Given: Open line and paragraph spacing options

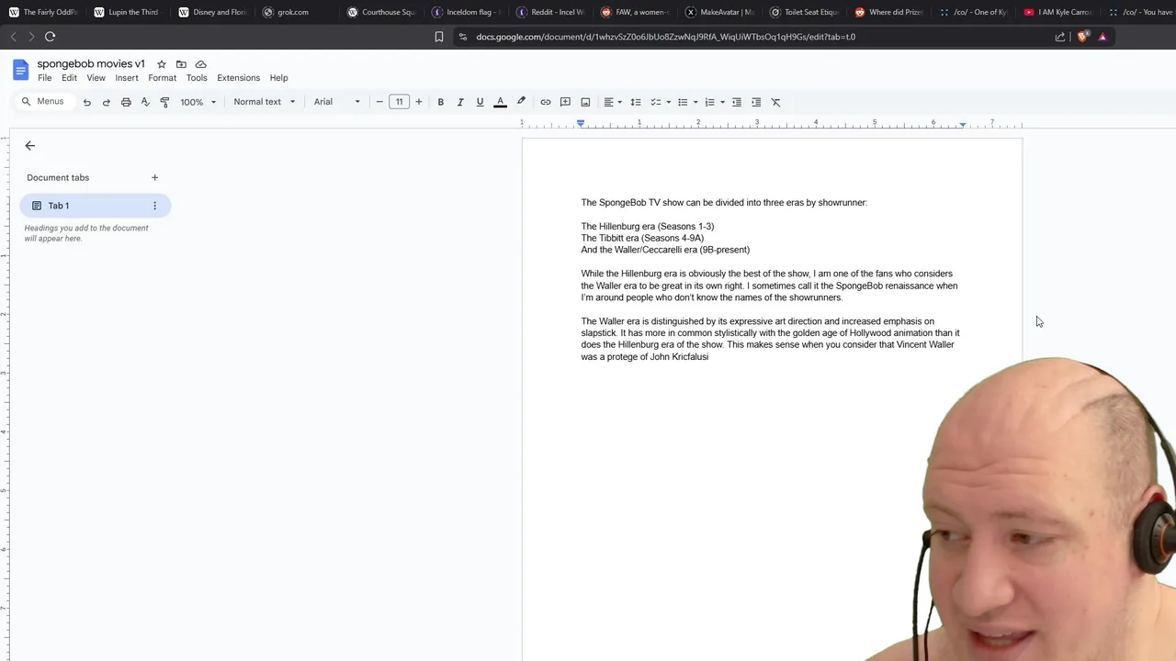Looking at the screenshot, I should 636,102.
